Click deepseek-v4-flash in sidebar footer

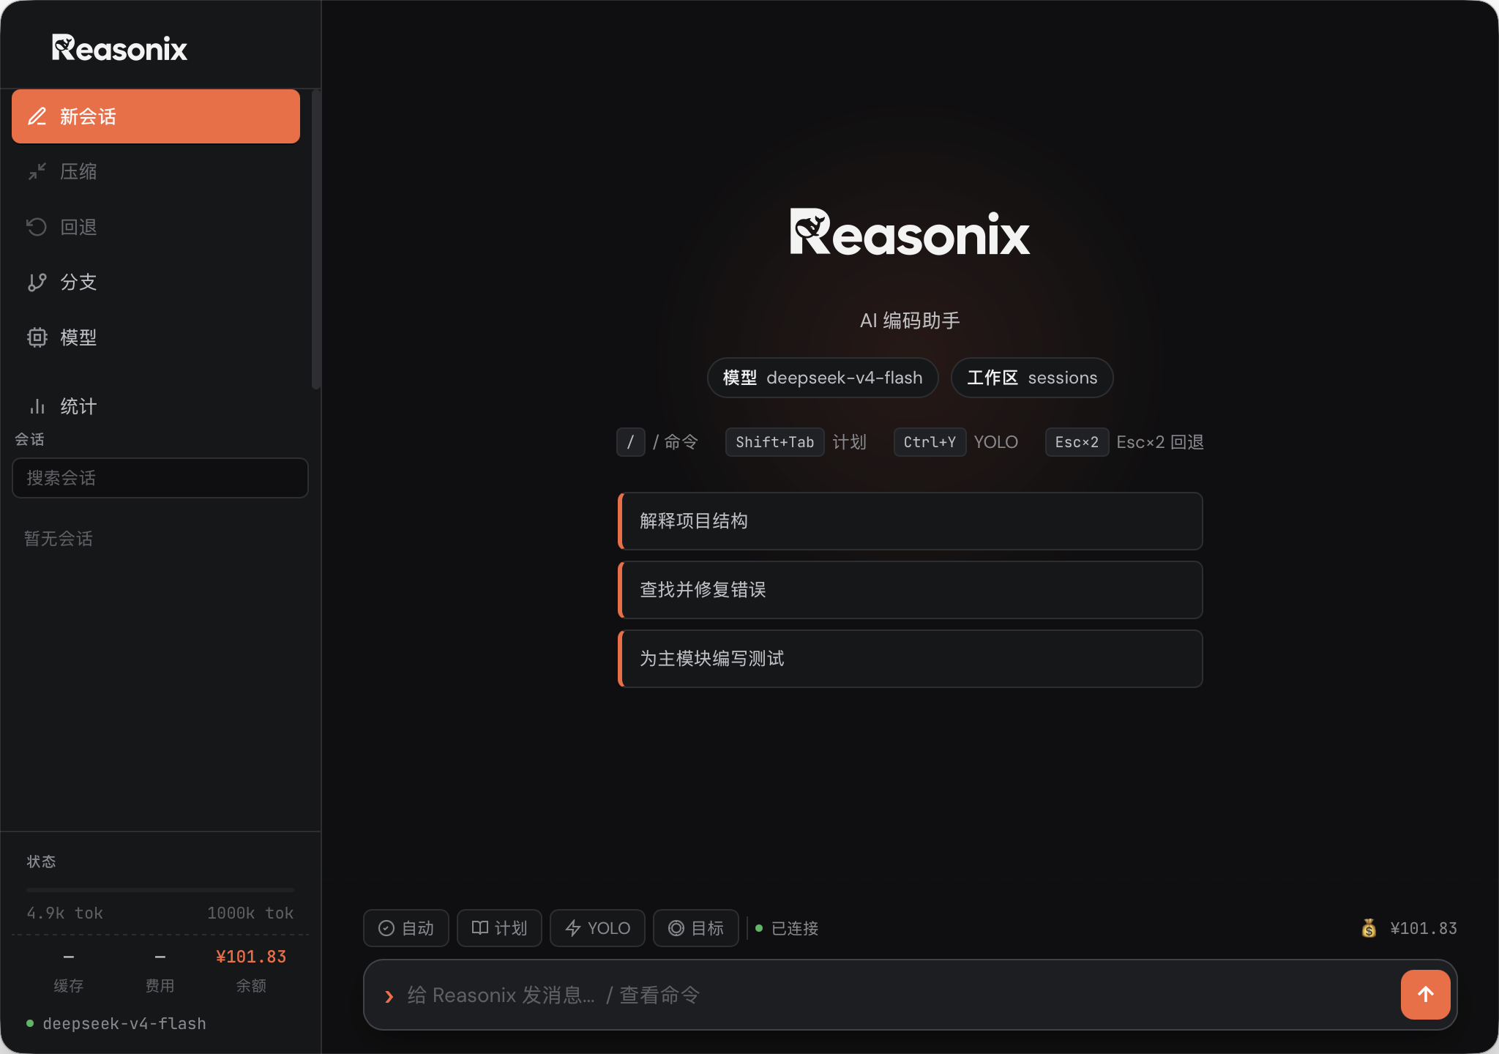click(124, 1023)
